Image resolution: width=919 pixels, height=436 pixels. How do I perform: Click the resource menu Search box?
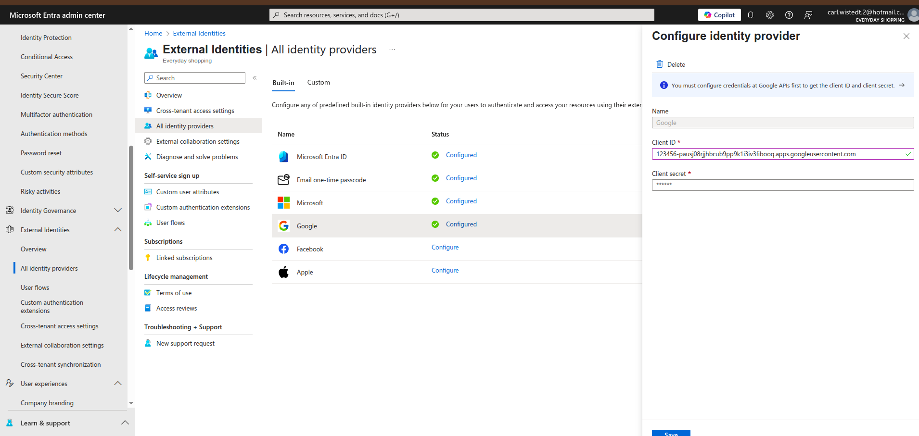(195, 78)
